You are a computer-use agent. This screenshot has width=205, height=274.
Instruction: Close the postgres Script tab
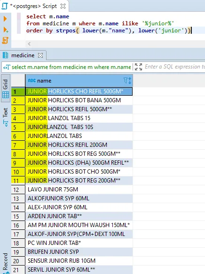(x=63, y=6)
